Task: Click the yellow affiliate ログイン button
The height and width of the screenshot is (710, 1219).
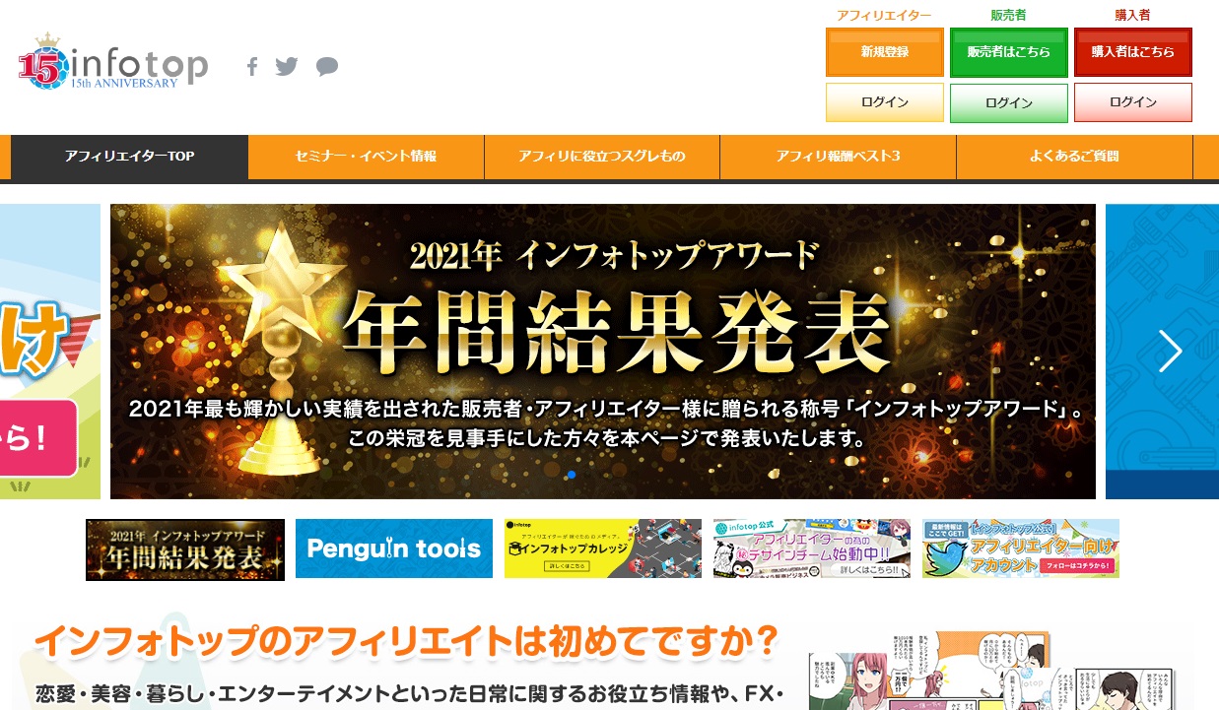Action: click(x=885, y=102)
